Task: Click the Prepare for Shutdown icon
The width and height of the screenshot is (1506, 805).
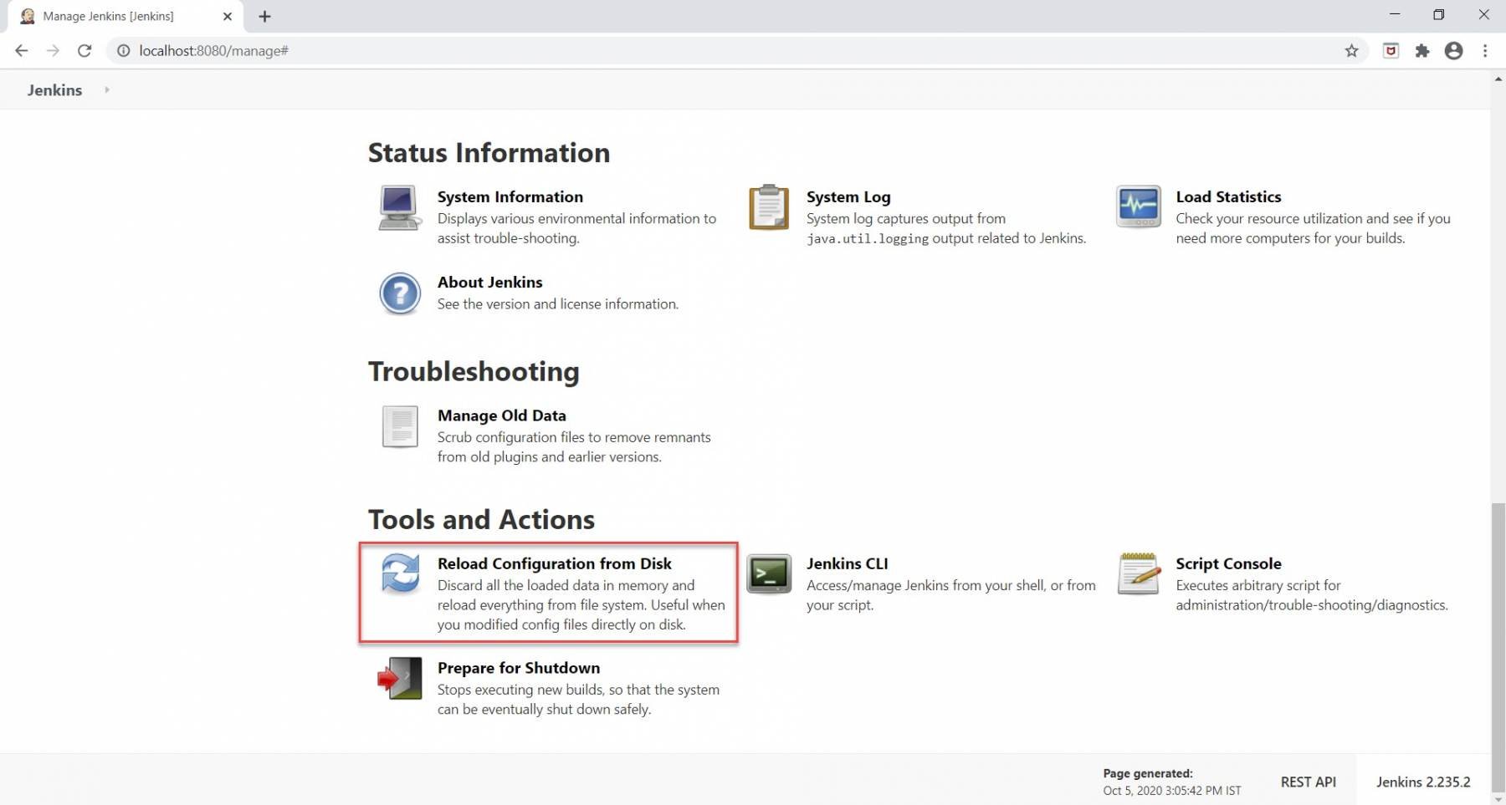Action: pyautogui.click(x=400, y=678)
